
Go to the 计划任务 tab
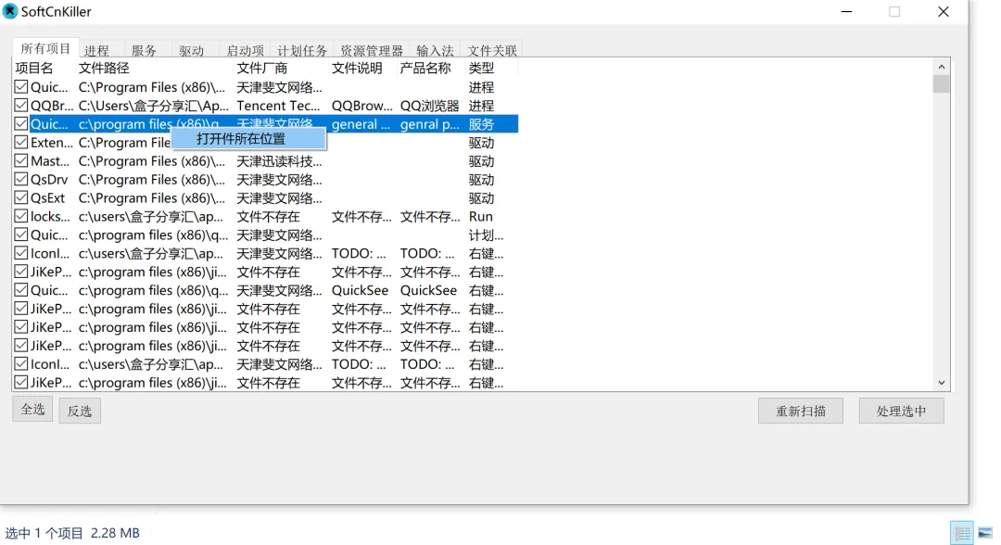[x=302, y=50]
